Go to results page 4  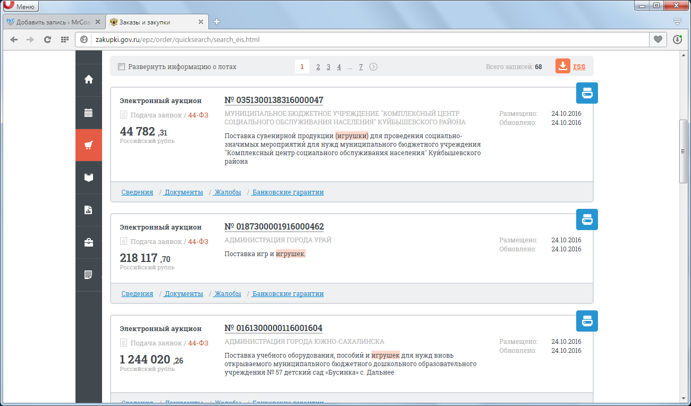[339, 67]
